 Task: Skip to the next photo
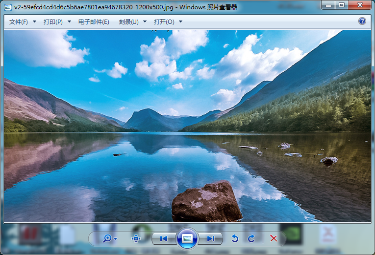(x=211, y=238)
